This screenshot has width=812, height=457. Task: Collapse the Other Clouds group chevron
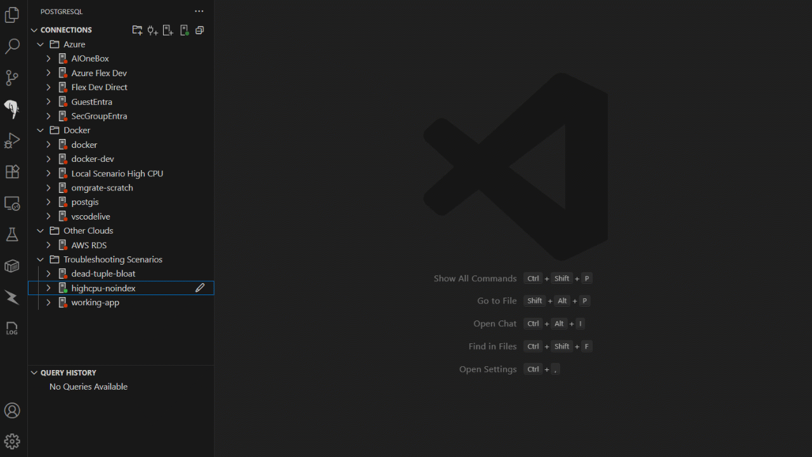pos(41,230)
